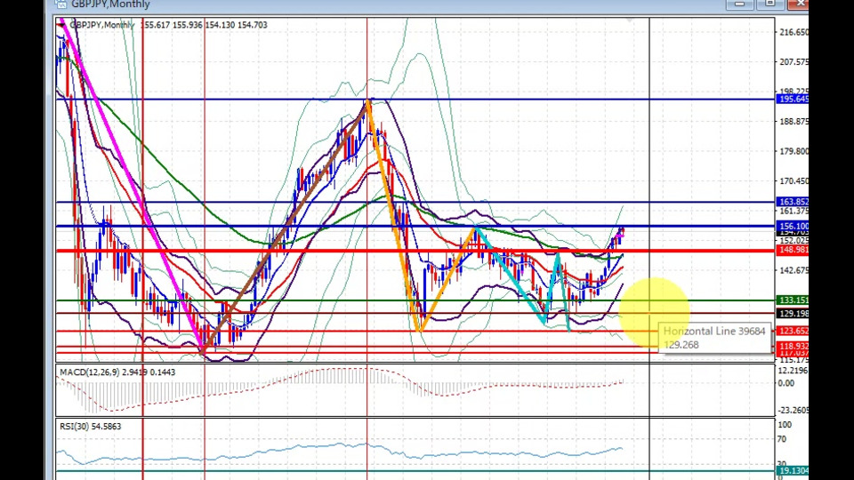Select the cyan downward trend line
854x480 pixels.
coord(509,275)
